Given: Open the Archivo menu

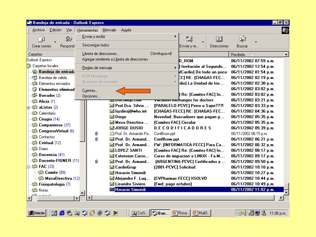Looking at the screenshot, I should [39, 30].
